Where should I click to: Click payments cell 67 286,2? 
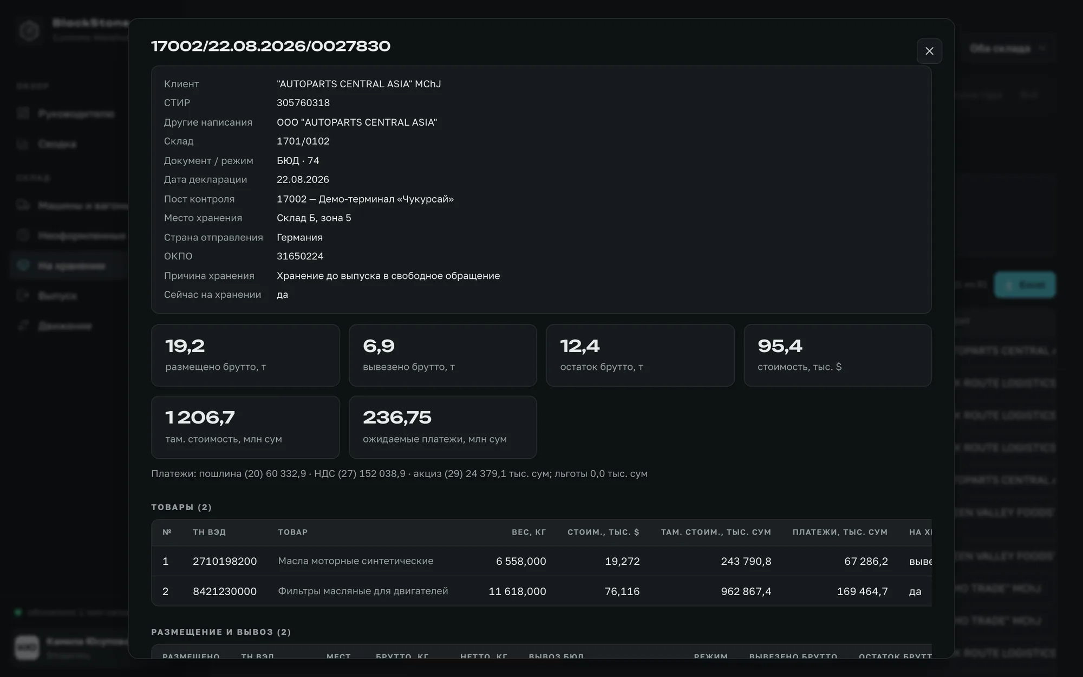pyautogui.click(x=866, y=561)
